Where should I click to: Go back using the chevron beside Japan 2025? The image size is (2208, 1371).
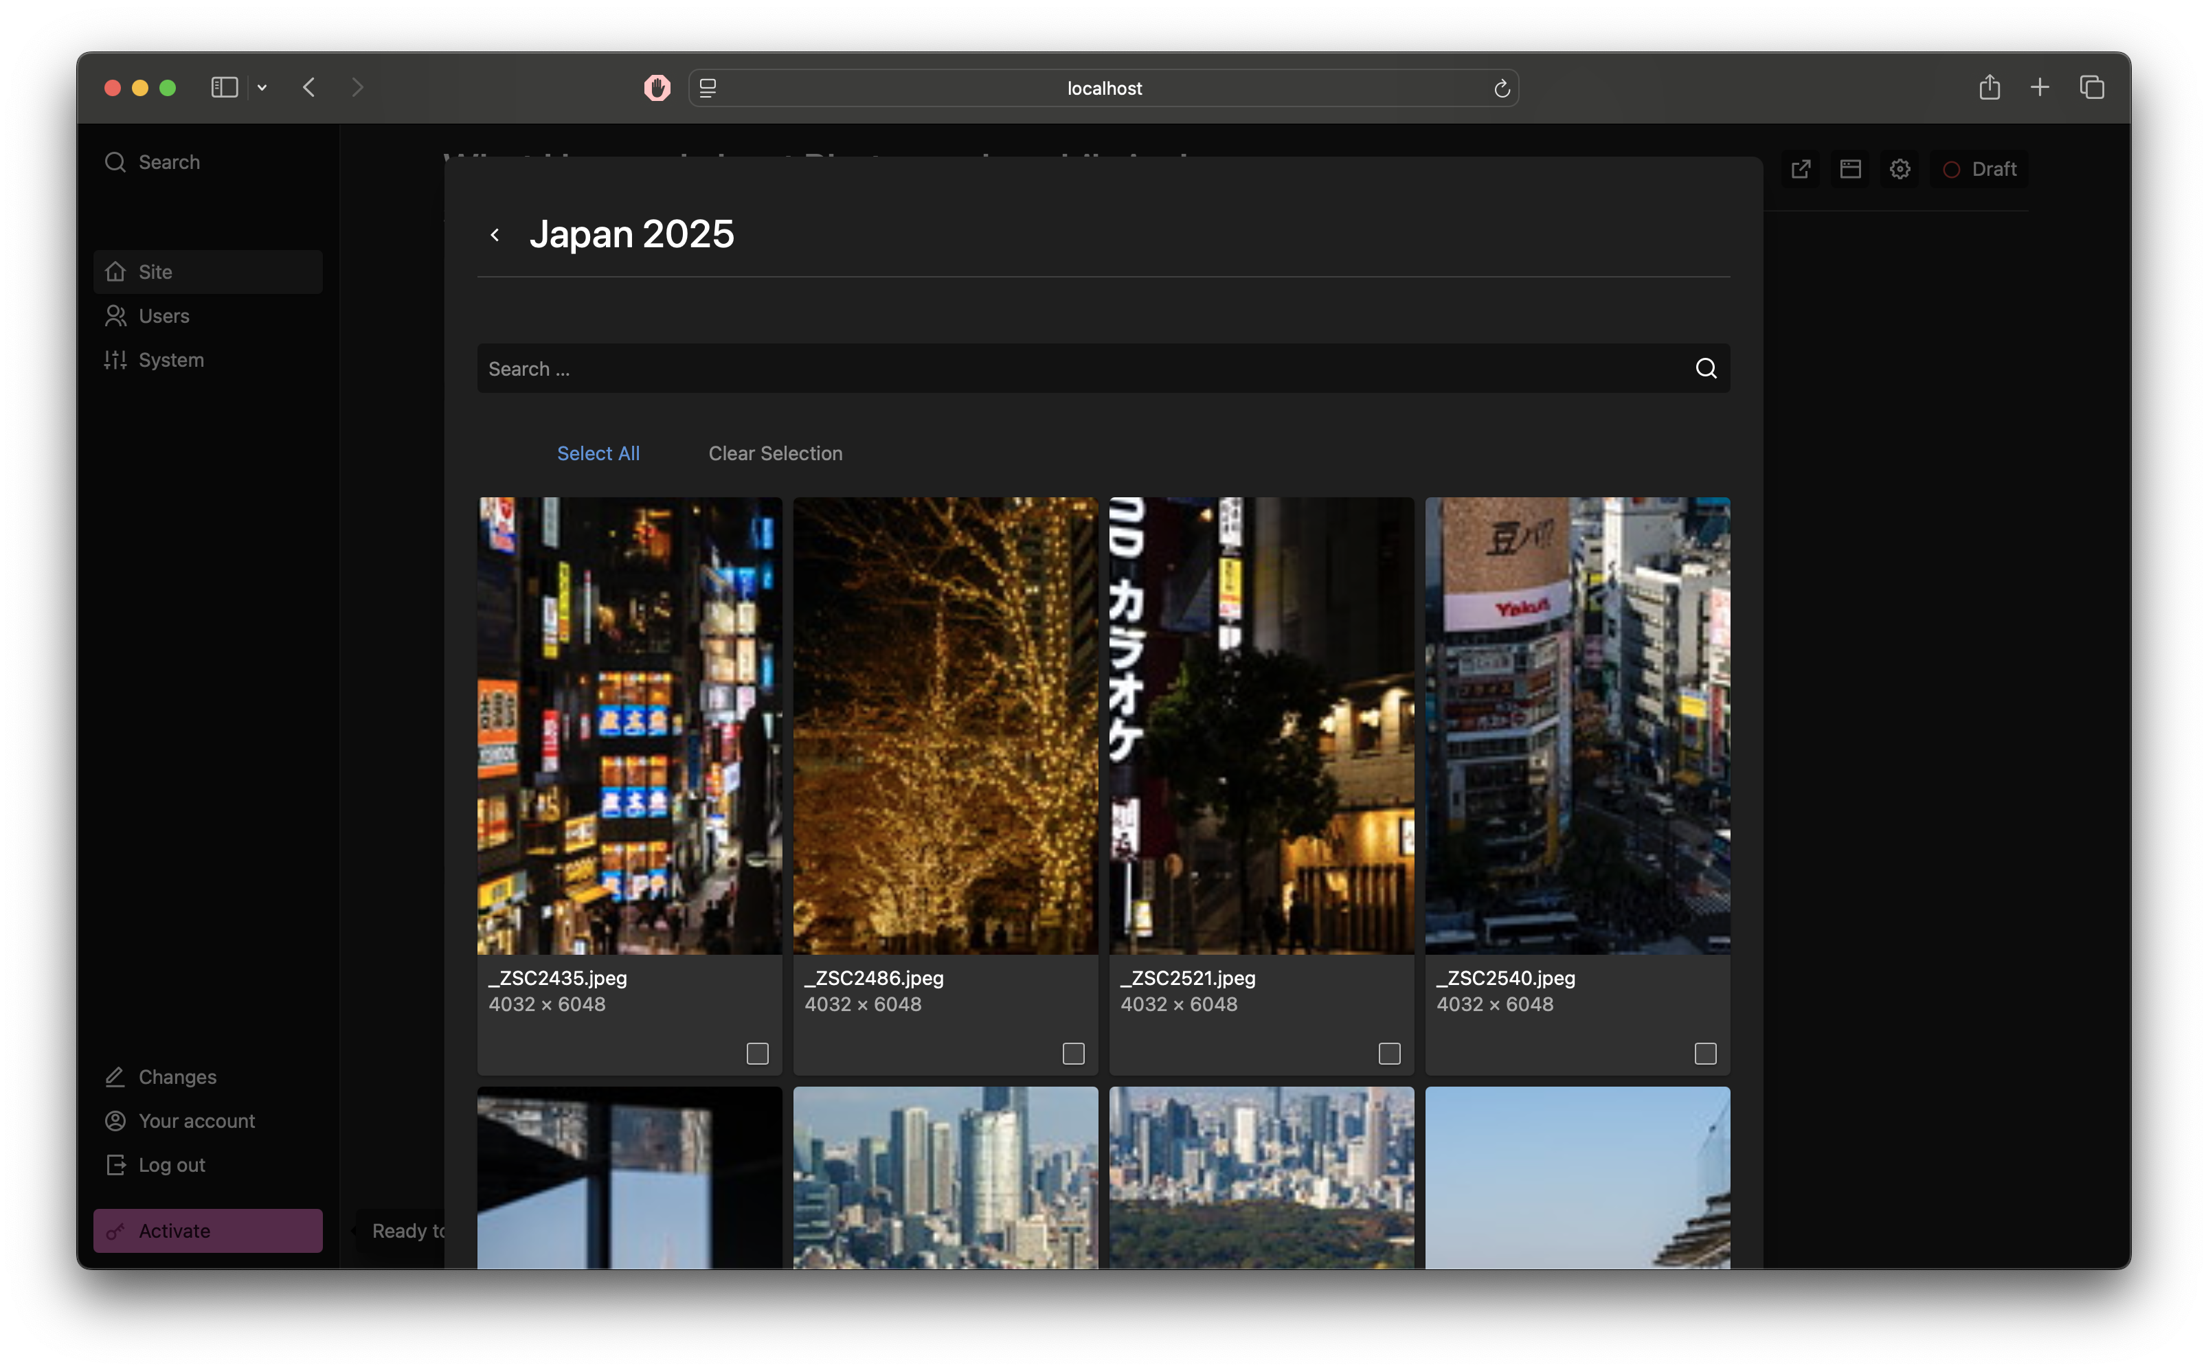pyautogui.click(x=495, y=235)
